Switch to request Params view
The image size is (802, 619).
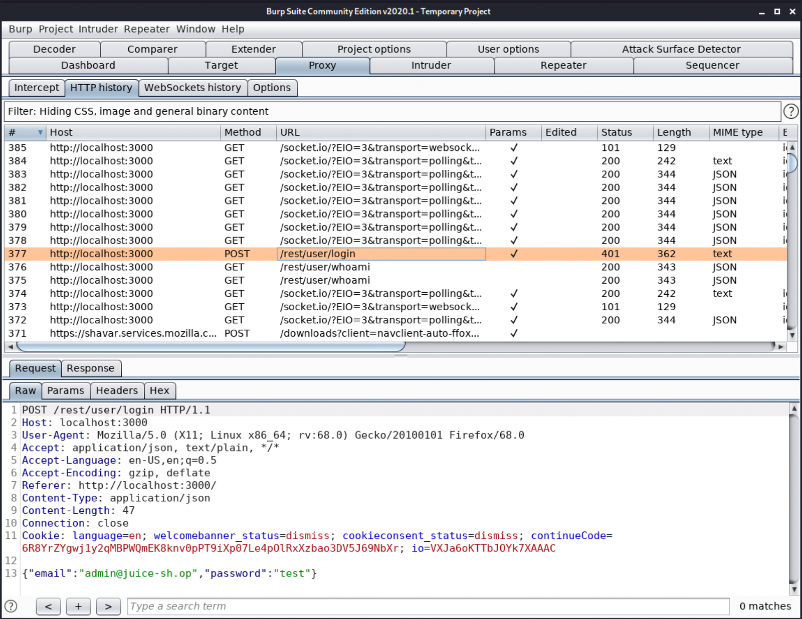coord(66,390)
